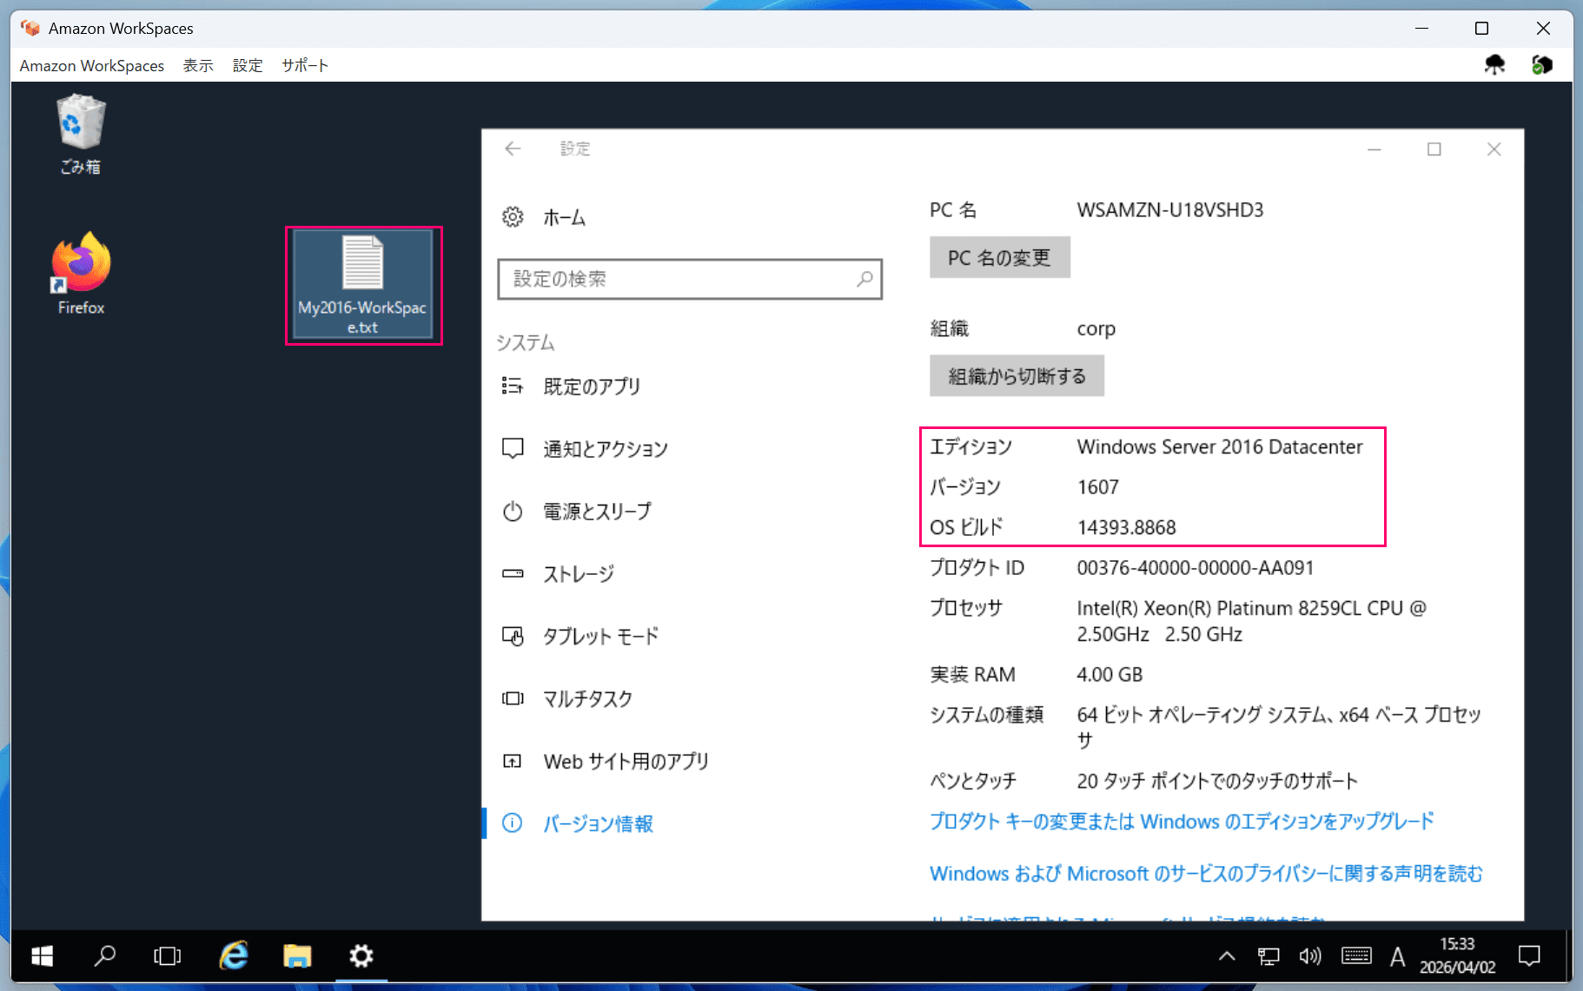Open the volume control in the system tray
The width and height of the screenshot is (1583, 991).
coord(1310,955)
